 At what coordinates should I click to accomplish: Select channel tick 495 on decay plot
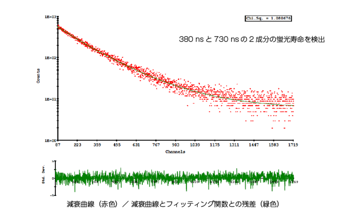click(x=117, y=145)
